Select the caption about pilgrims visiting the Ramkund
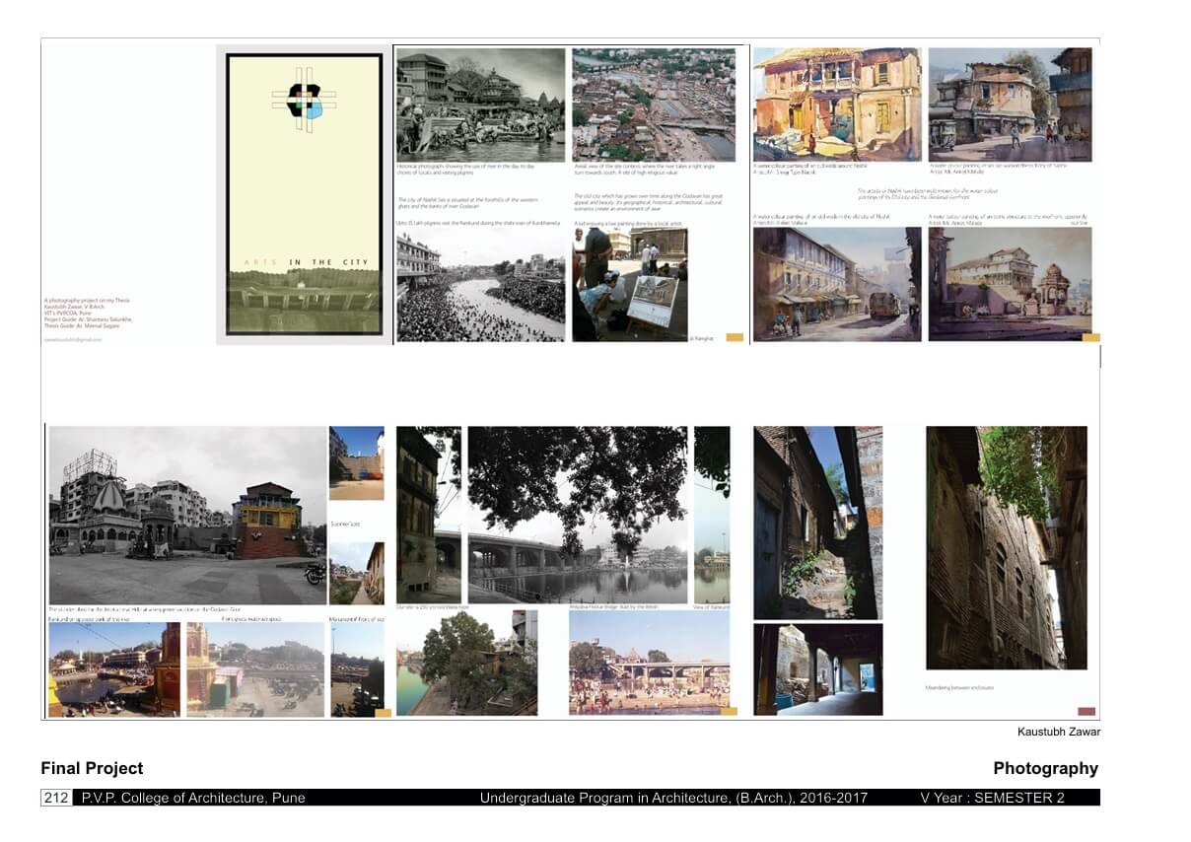The image size is (1191, 842). tap(478, 224)
